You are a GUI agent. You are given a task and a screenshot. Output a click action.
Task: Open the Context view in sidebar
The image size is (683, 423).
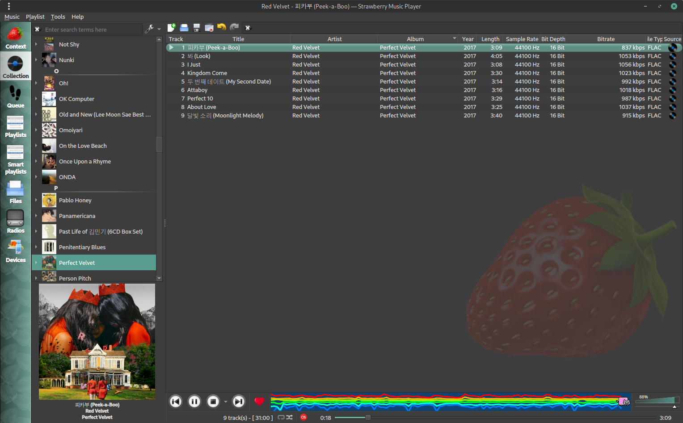point(15,38)
